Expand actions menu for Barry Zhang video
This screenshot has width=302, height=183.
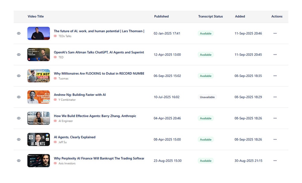(275, 118)
